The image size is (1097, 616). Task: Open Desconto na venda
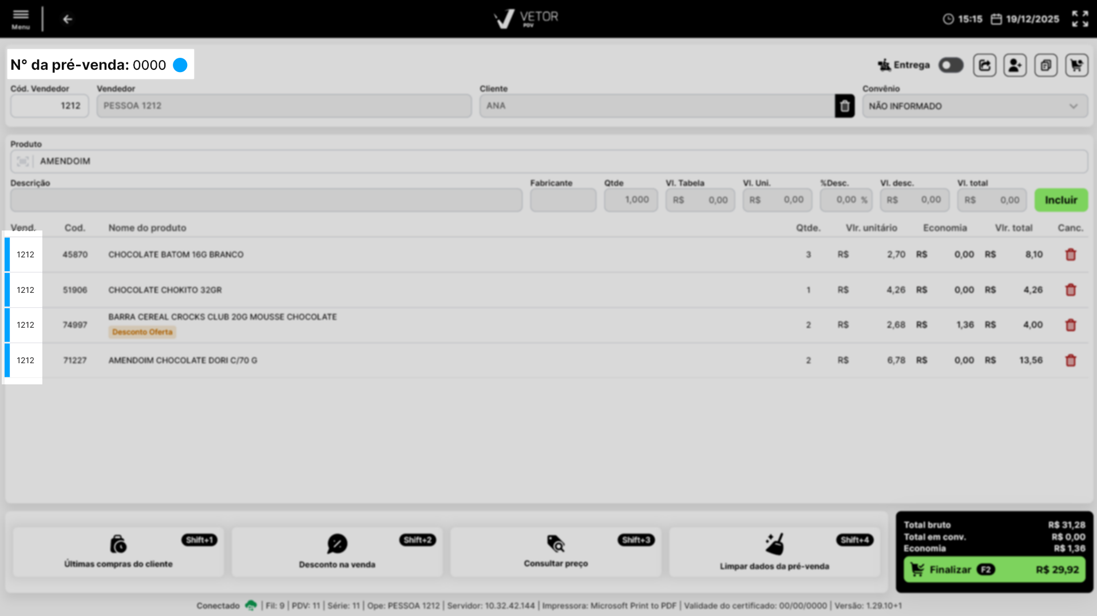coord(337,552)
